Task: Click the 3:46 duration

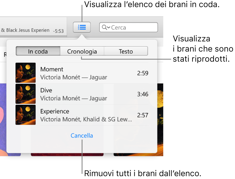Action: [x=143, y=94]
